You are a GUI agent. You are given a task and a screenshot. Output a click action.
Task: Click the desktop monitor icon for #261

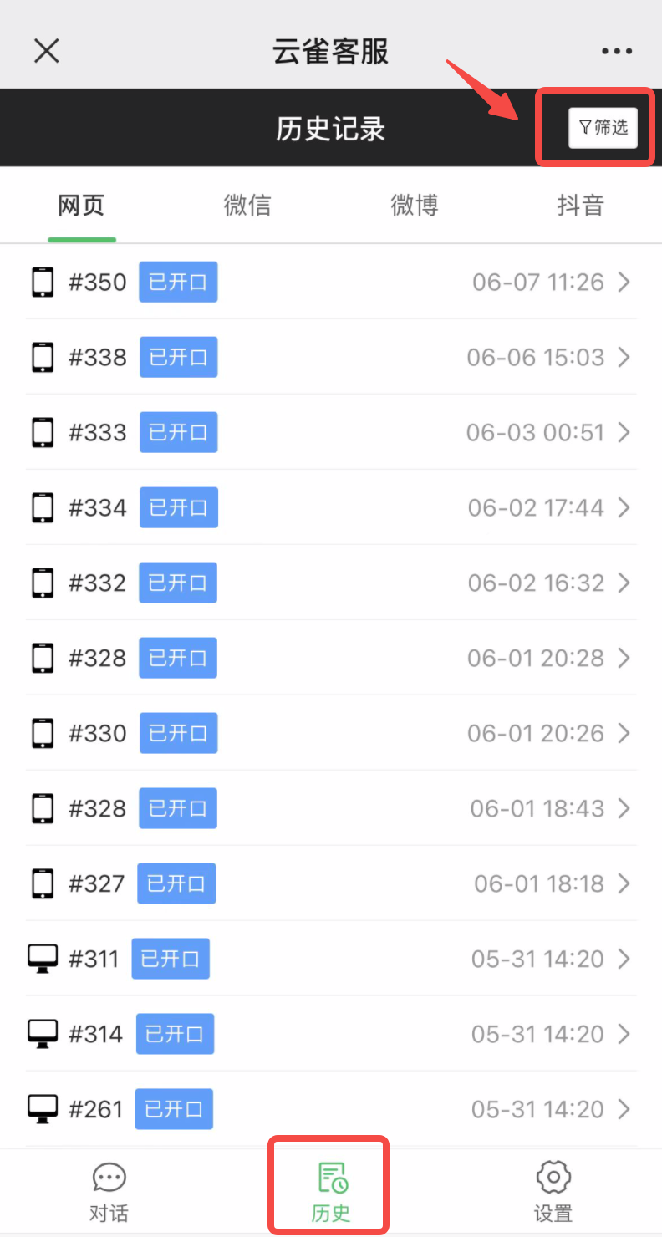tap(43, 1109)
